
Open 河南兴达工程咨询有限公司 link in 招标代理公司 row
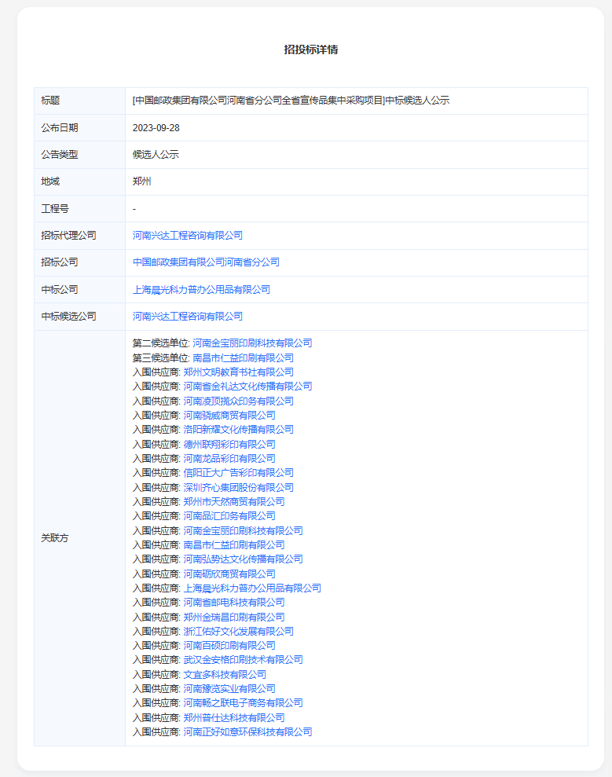(188, 235)
